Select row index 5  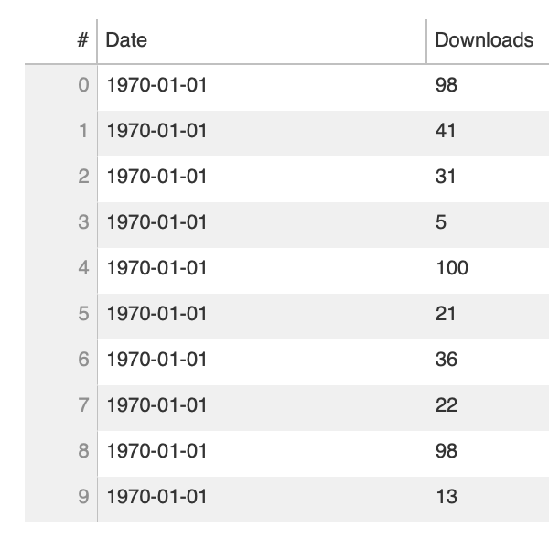pos(83,314)
